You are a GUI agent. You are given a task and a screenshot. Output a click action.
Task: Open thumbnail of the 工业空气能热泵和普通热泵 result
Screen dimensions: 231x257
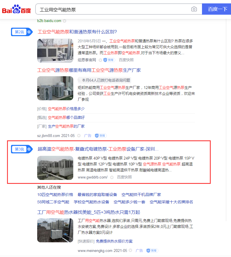(x=55, y=51)
